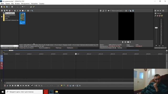Viewport: 168px width, 94px height.
Task: Open the Инструменты menu
Action: [25, 4]
